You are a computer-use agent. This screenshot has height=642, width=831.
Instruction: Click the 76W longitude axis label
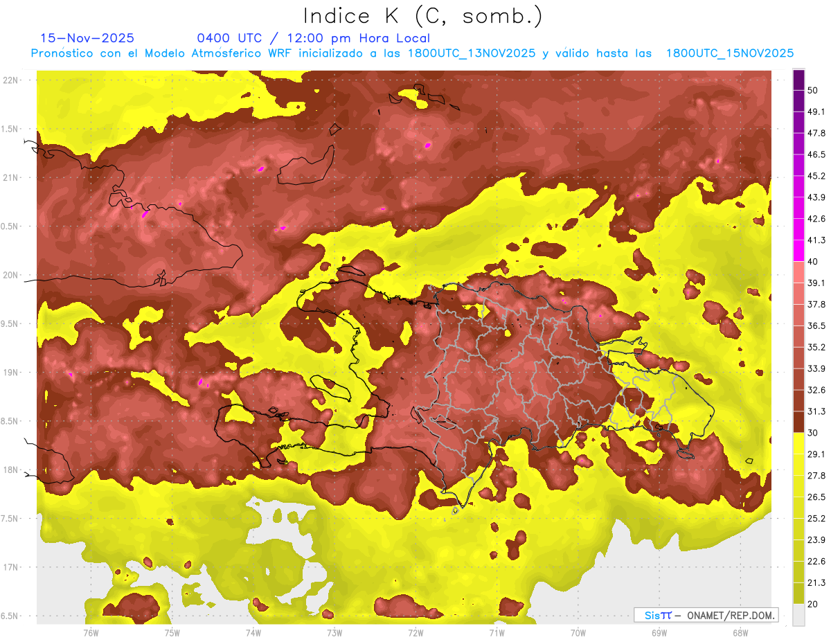pyautogui.click(x=91, y=632)
